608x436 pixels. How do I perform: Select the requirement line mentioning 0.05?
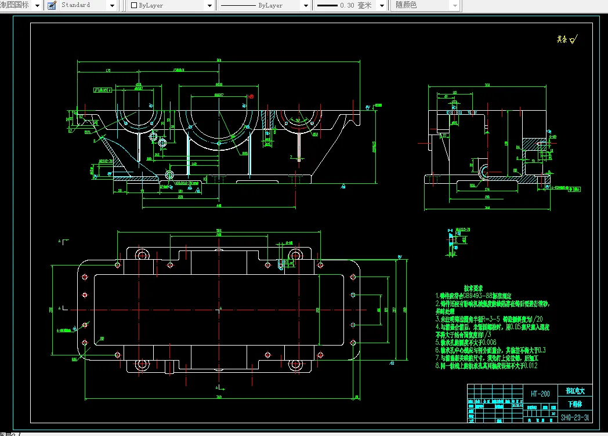coord(492,326)
